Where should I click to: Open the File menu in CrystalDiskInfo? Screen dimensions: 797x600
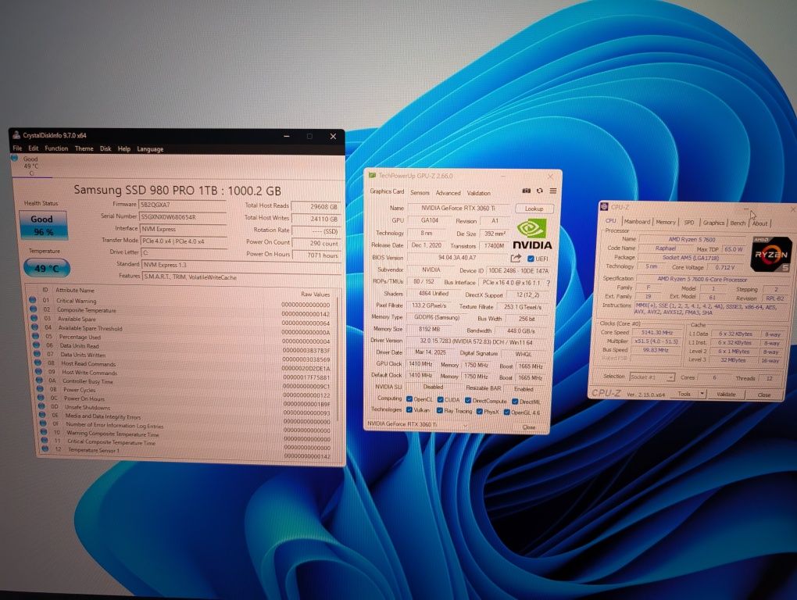coord(17,148)
